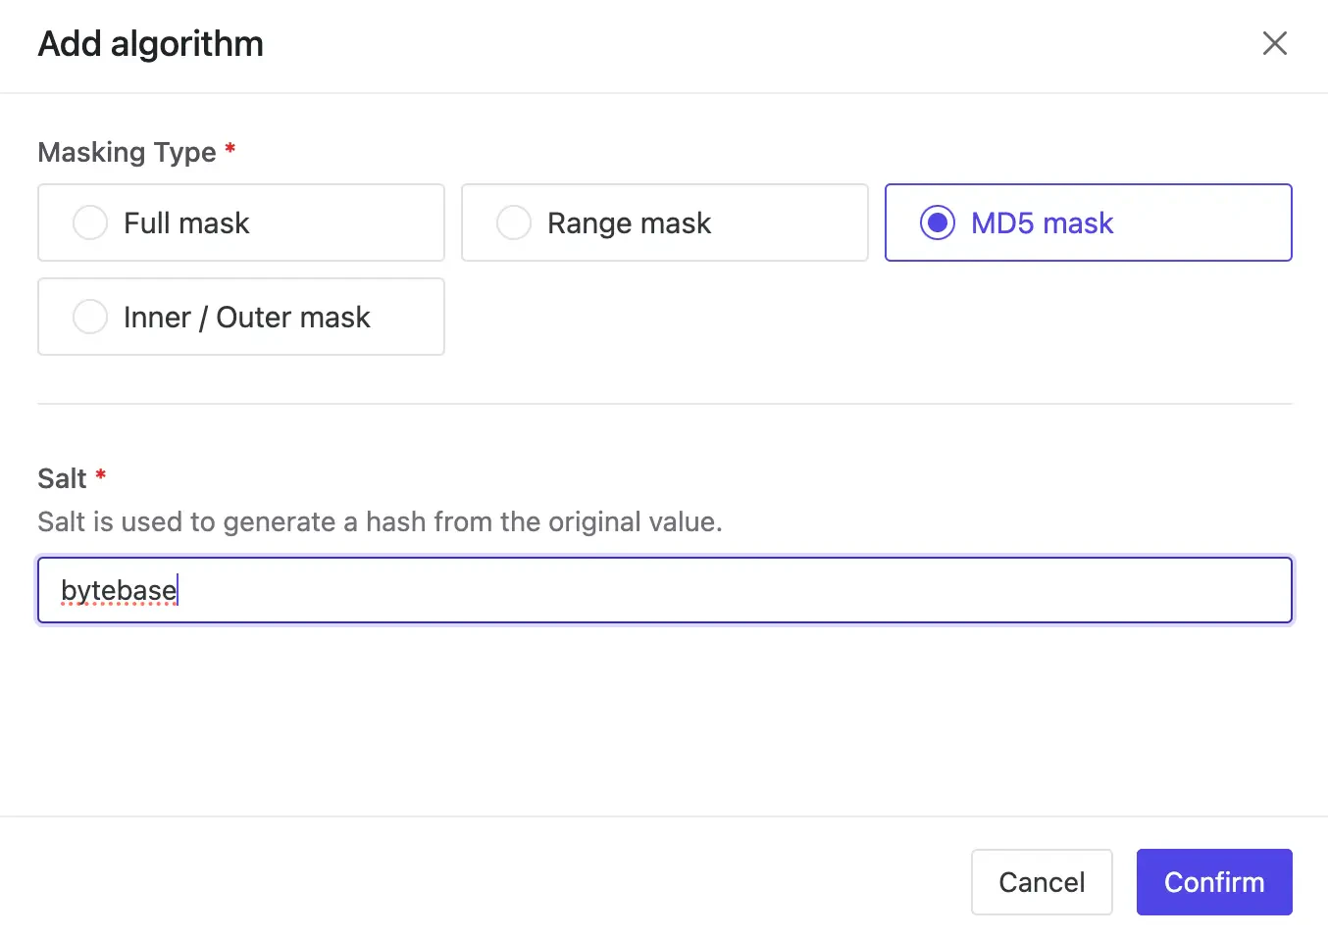The image size is (1328, 937).
Task: Pick the Inner / Outer mask radio circle
Action: (90, 317)
